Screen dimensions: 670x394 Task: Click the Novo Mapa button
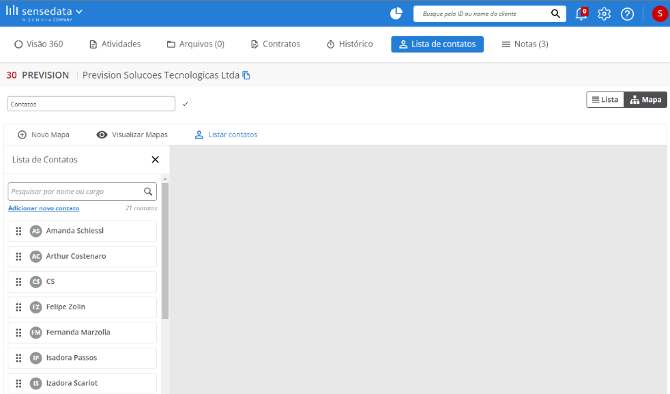pyautogui.click(x=43, y=135)
